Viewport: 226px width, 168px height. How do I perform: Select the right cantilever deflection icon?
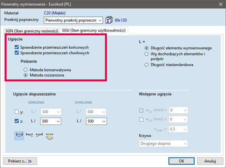coord(39,135)
